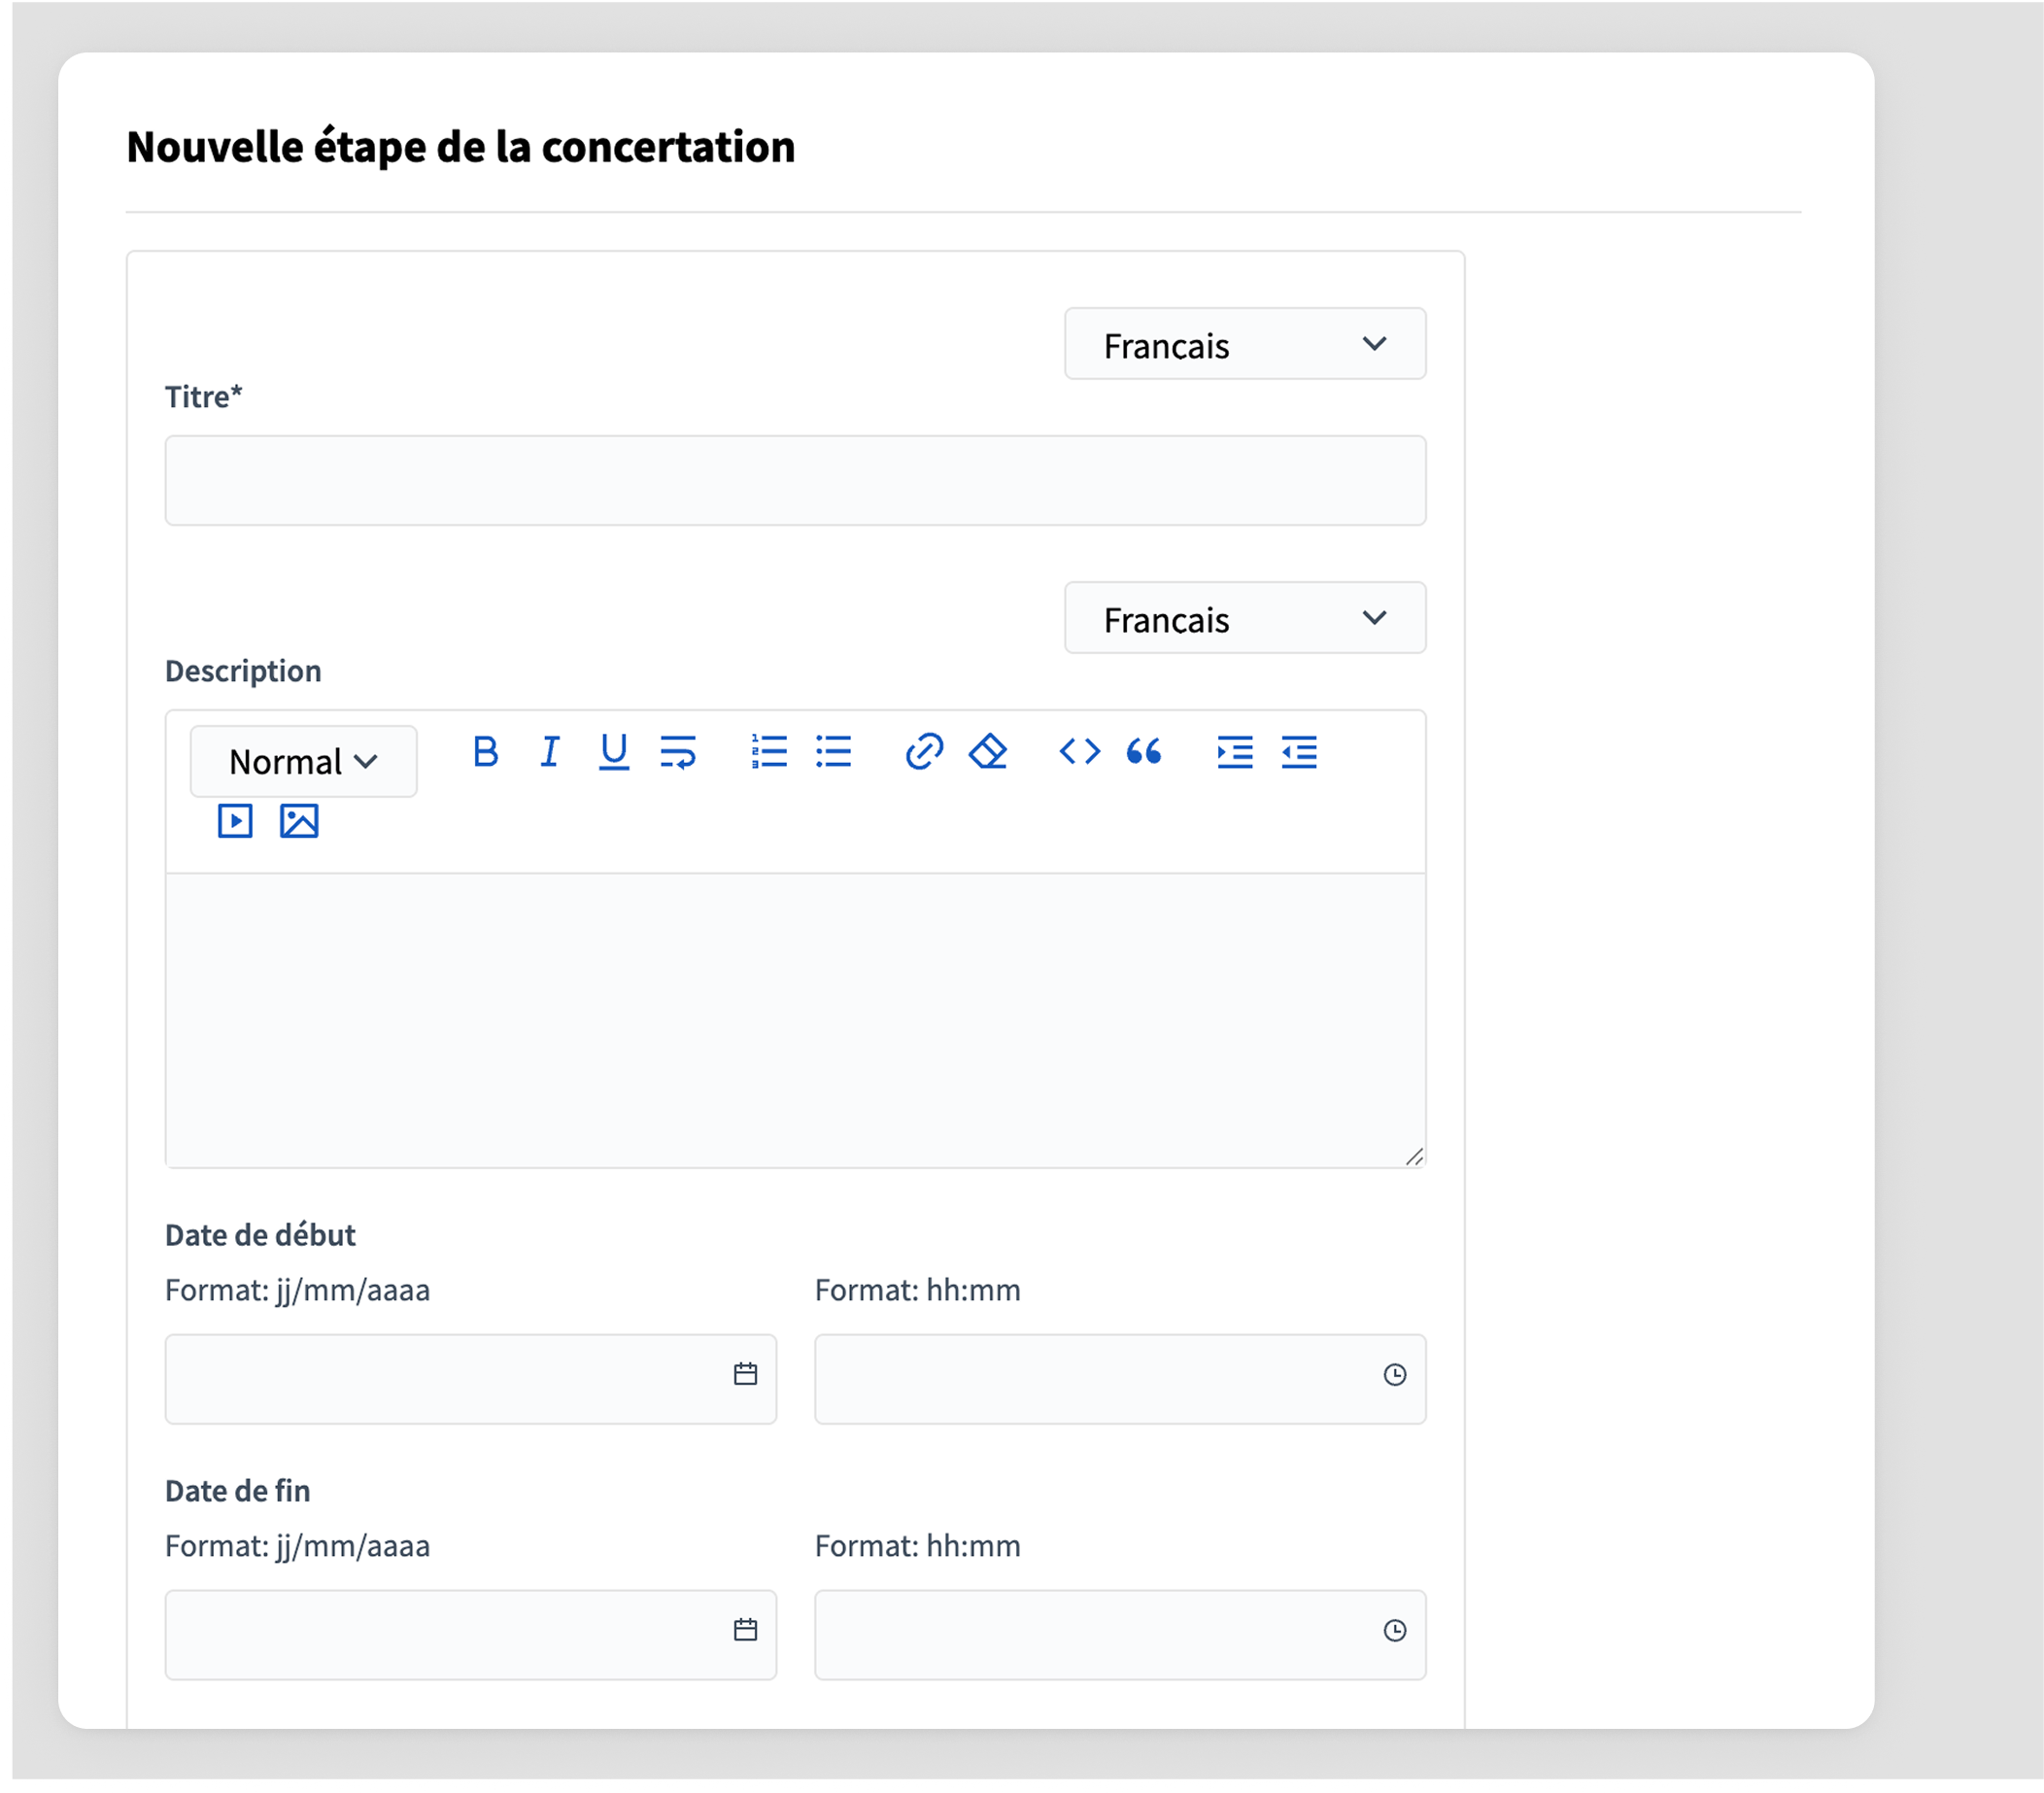The width and height of the screenshot is (2044, 1793).
Task: Open time picker for Date de début
Action: tap(1395, 1376)
